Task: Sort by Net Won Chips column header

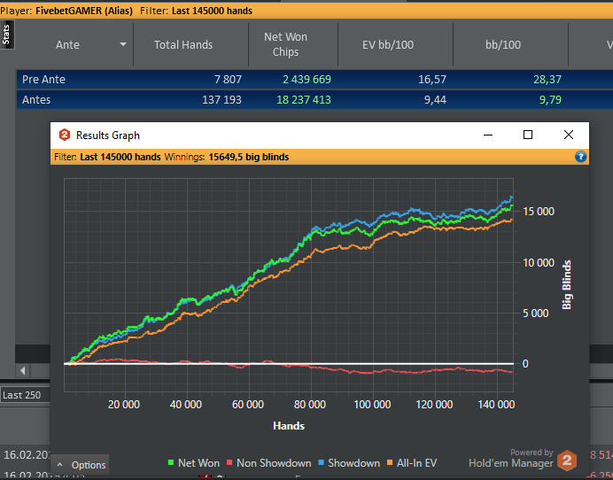Action: pyautogui.click(x=285, y=44)
